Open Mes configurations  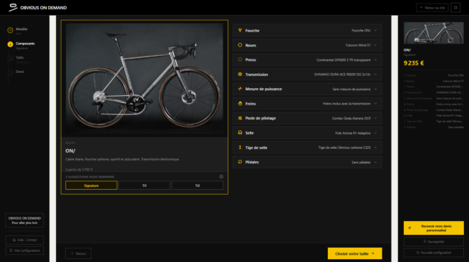coord(24,251)
